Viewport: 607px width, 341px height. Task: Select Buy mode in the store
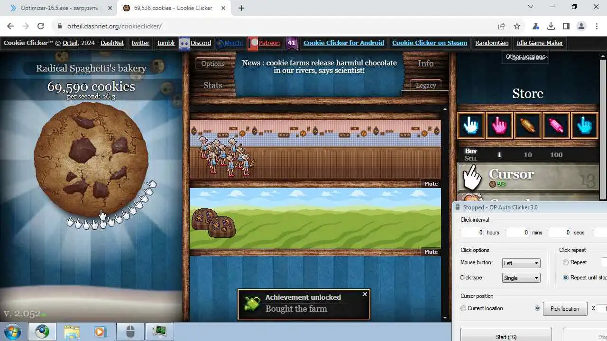click(471, 151)
